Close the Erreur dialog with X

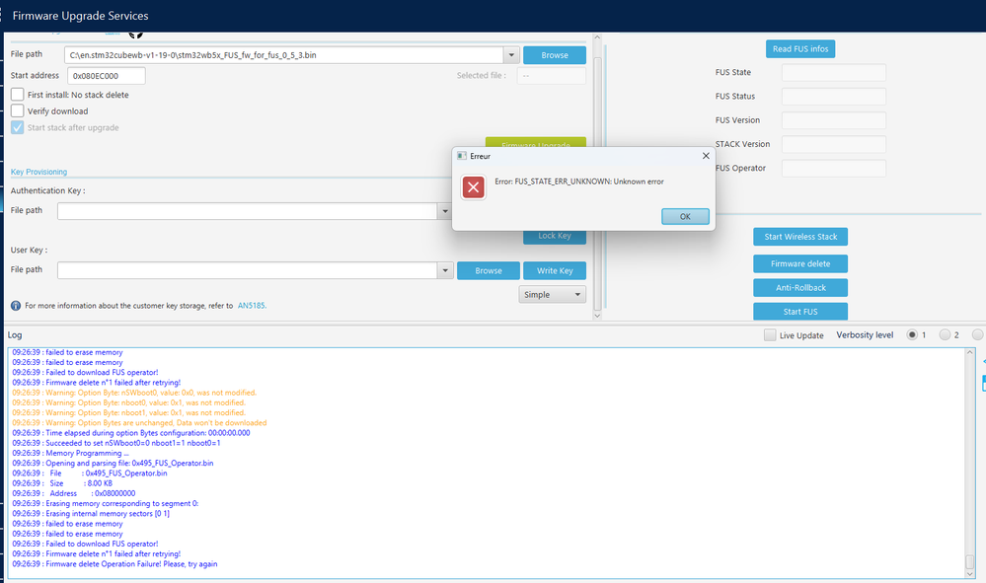pyautogui.click(x=706, y=156)
